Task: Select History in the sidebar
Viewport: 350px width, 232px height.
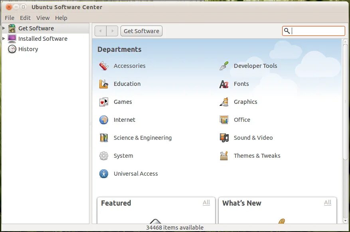Action: click(45, 49)
